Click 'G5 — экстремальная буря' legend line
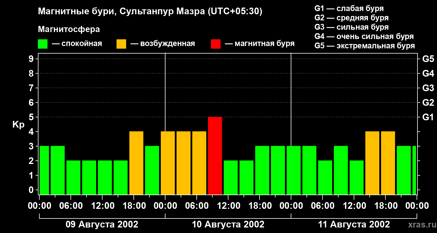 pyautogui.click(x=365, y=46)
